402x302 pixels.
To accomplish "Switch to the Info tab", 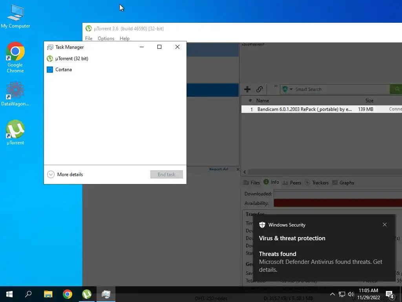I will coord(271,182).
